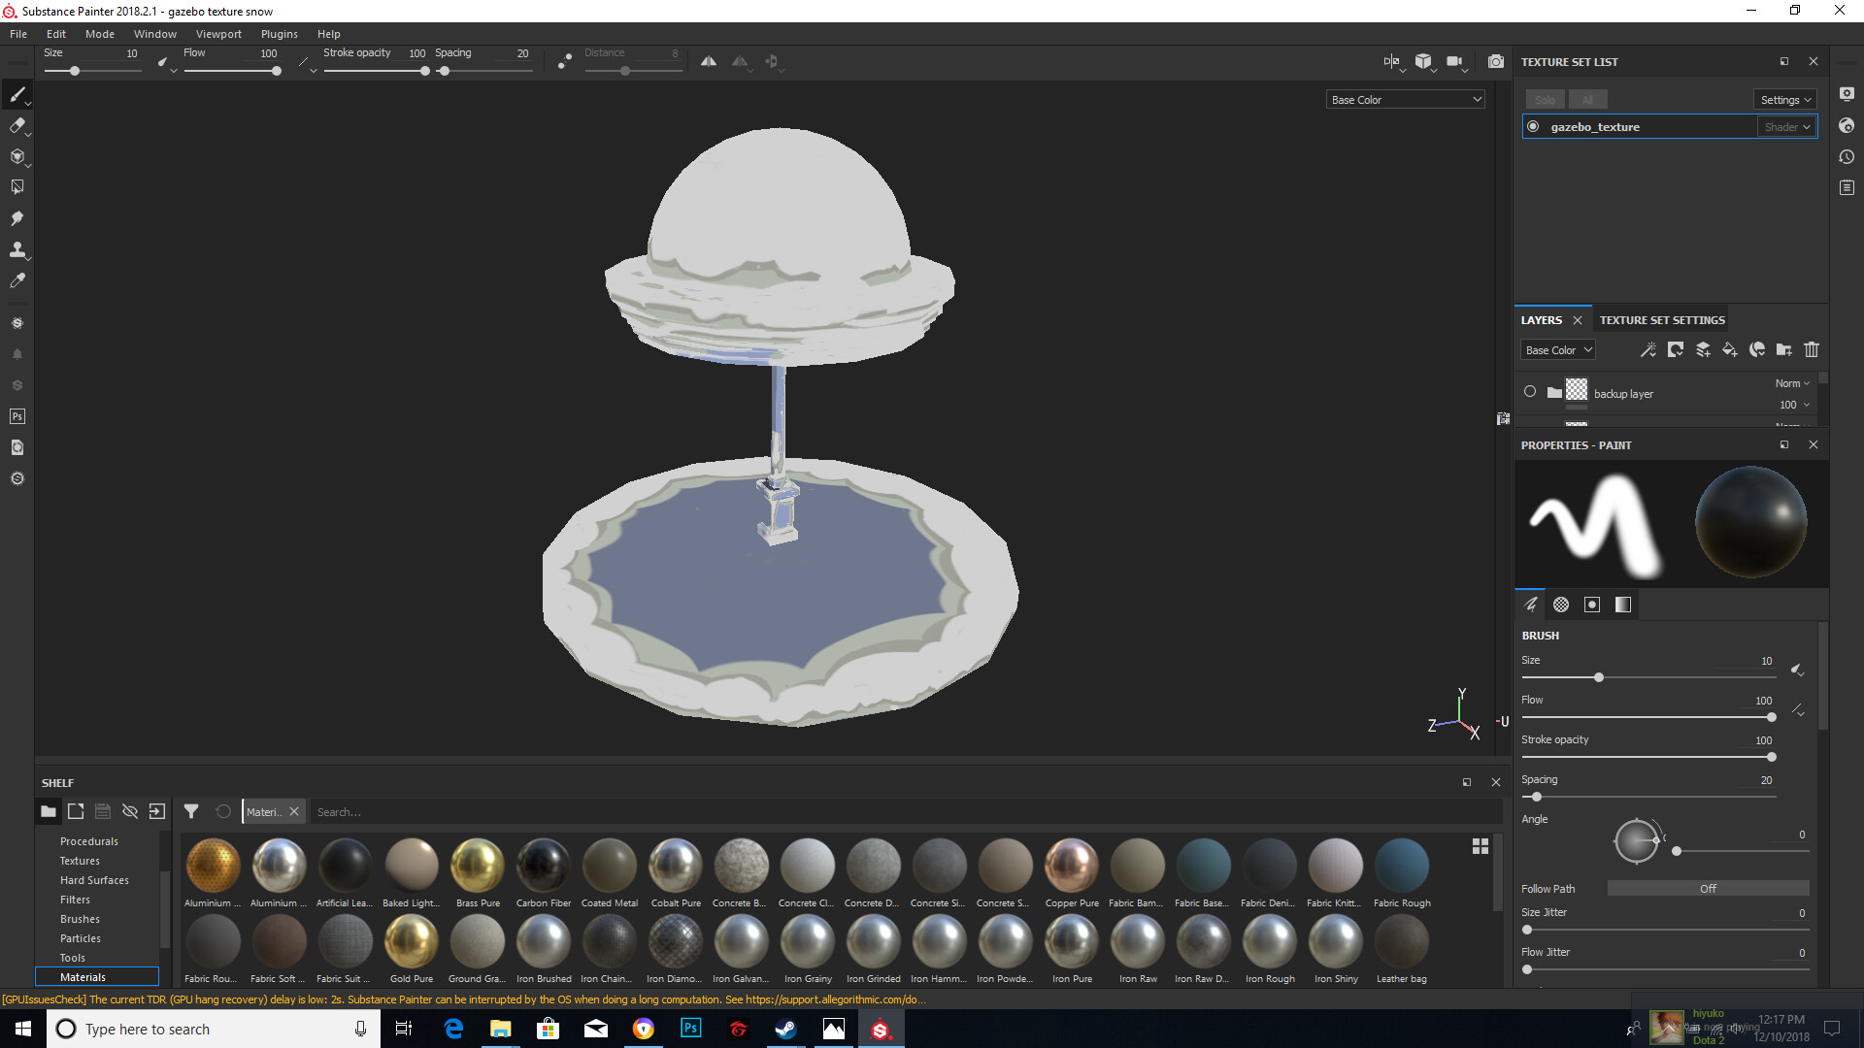Viewport: 1864px width, 1048px height.
Task: Add a new layer icon
Action: click(x=1703, y=349)
